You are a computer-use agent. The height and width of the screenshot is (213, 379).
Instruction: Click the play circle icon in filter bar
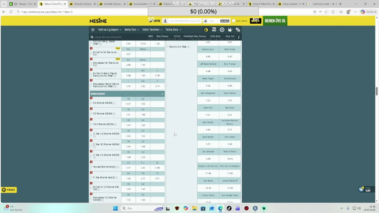pyautogui.click(x=222, y=30)
